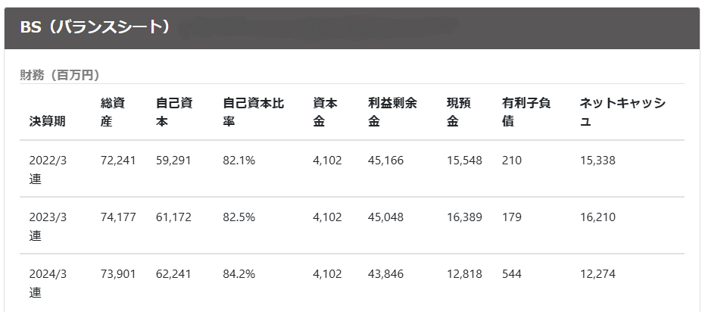Select the 2023/3 連 row label
This screenshot has width=705, height=312.
click(x=48, y=226)
